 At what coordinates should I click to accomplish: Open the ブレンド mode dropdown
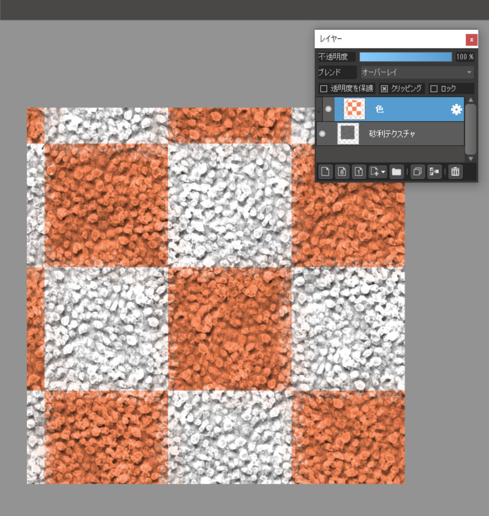tap(417, 72)
